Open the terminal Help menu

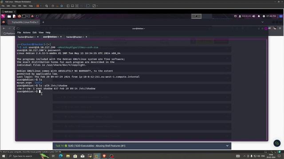pyautogui.click(x=48, y=32)
